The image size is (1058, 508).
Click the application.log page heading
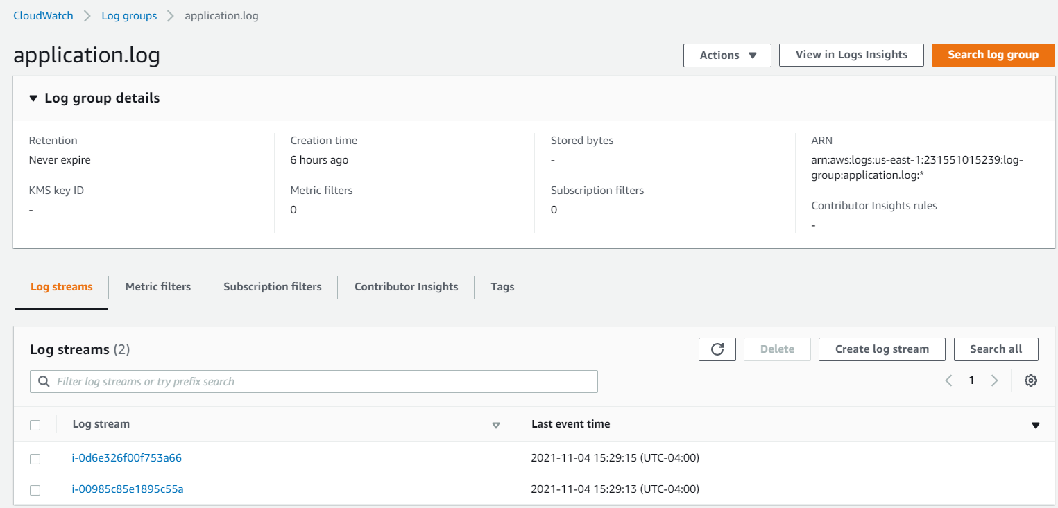click(x=87, y=55)
